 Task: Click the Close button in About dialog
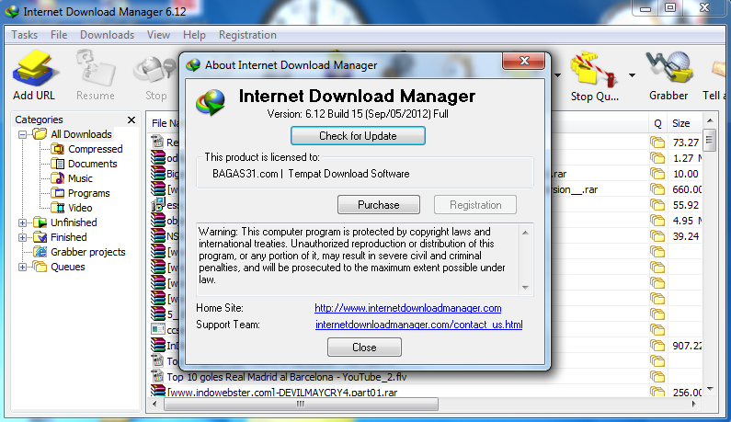pyautogui.click(x=364, y=348)
